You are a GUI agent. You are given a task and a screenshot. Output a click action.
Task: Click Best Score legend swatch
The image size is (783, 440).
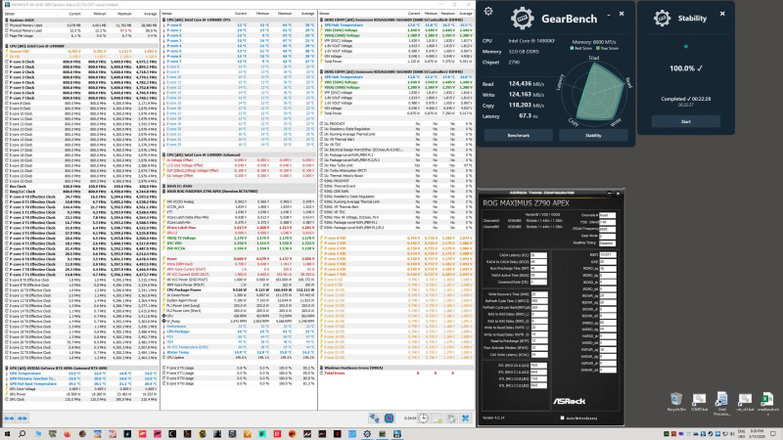point(573,48)
